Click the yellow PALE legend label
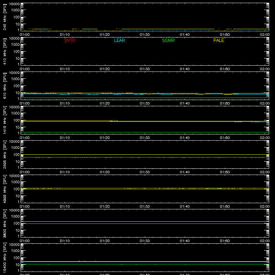Image resolution: width=275 pixels, height=275 pixels. pos(219,40)
